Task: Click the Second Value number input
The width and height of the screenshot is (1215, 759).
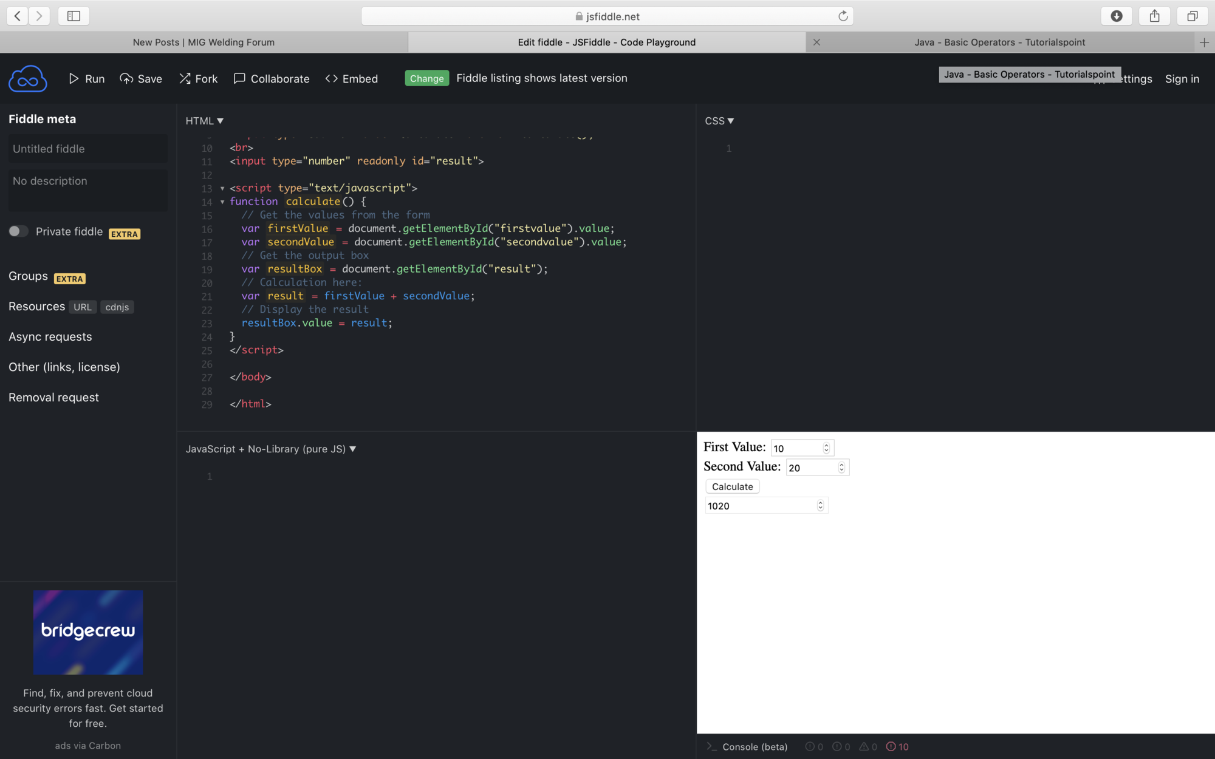Action: coord(817,468)
